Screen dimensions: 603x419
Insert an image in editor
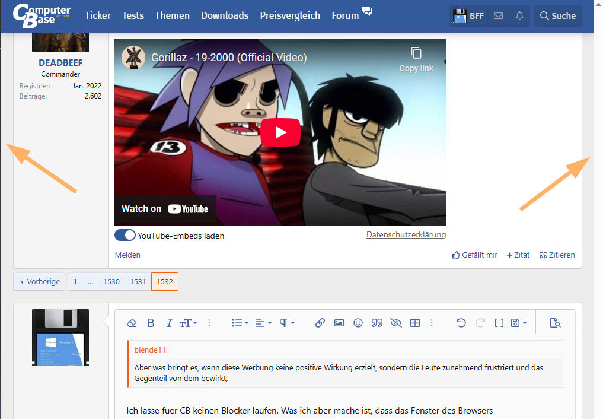click(x=339, y=323)
